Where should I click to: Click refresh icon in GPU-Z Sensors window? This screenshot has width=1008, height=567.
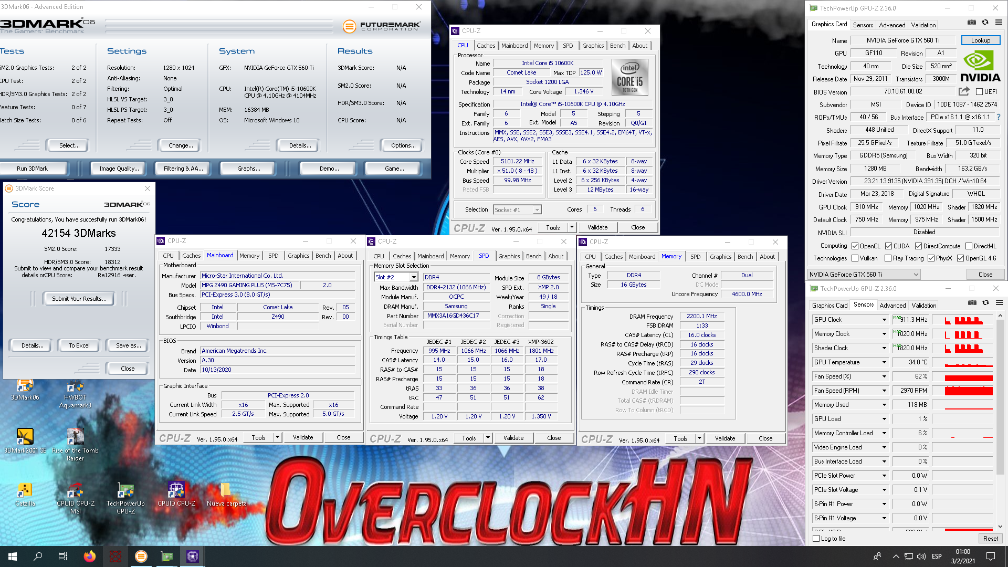pos(985,303)
